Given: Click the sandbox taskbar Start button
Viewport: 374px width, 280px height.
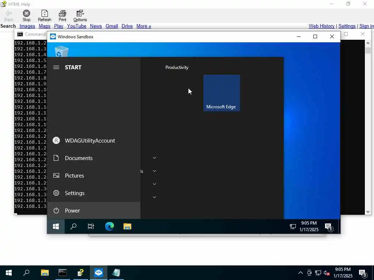Looking at the screenshot, I should (56, 226).
